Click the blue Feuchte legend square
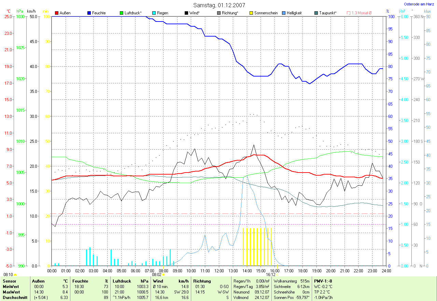437x301 pixels. 89,13
